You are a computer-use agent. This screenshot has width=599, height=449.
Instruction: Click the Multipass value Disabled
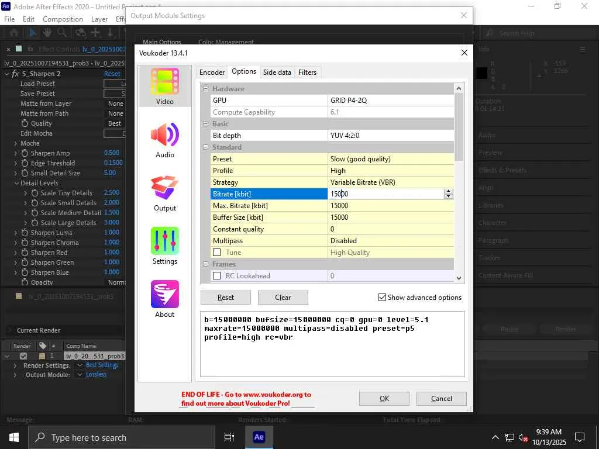pyautogui.click(x=391, y=241)
